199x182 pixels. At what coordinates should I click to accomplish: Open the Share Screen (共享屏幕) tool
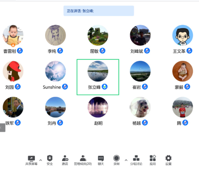31,160
